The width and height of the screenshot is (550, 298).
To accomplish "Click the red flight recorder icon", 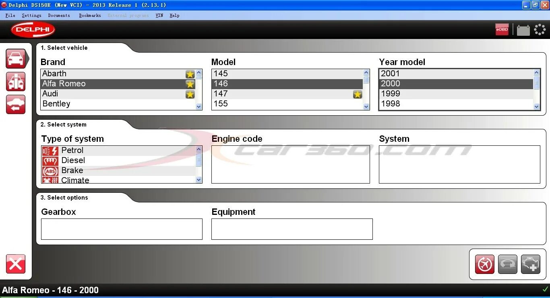I will pos(485,264).
